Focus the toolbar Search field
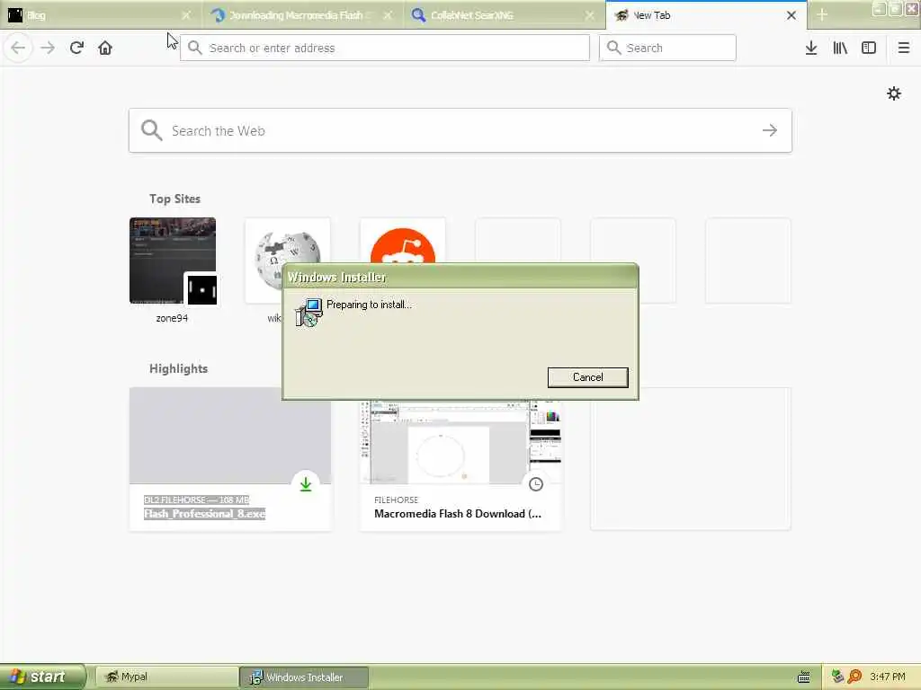This screenshot has width=921, height=690. [x=667, y=48]
